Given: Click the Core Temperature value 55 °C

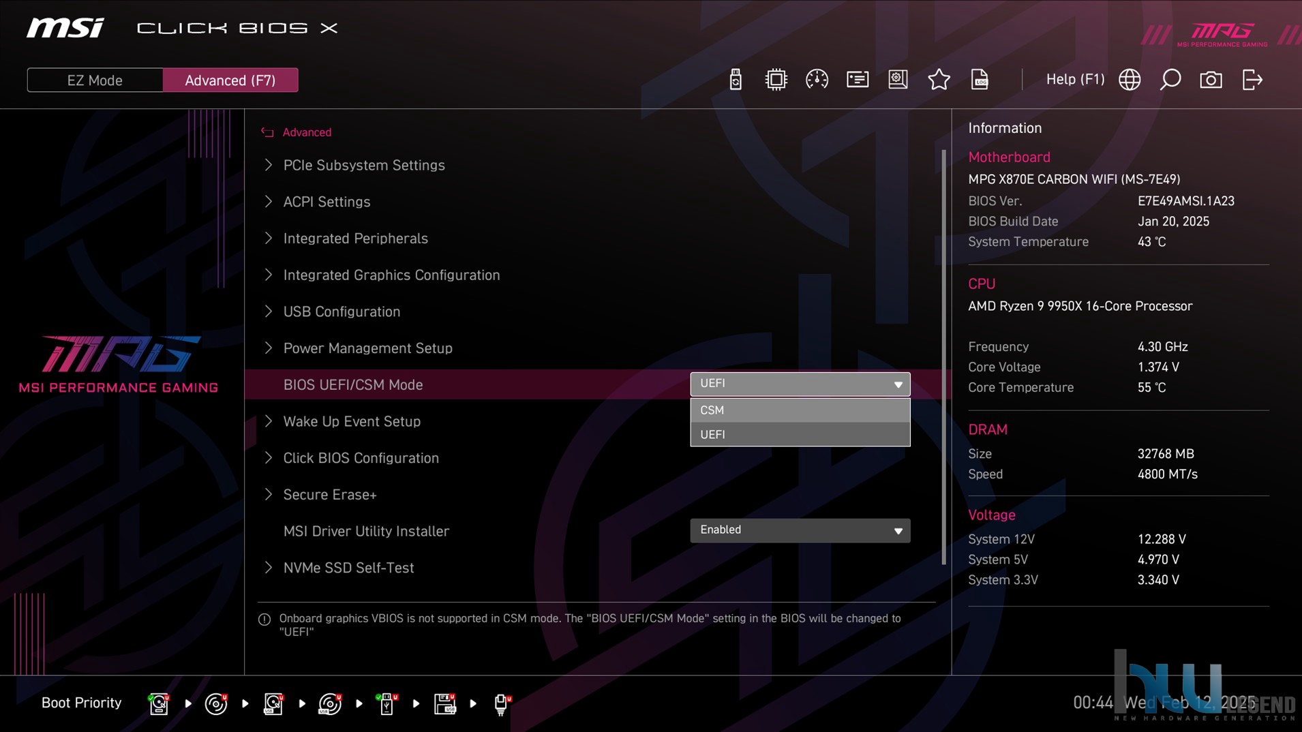Looking at the screenshot, I should [1151, 388].
